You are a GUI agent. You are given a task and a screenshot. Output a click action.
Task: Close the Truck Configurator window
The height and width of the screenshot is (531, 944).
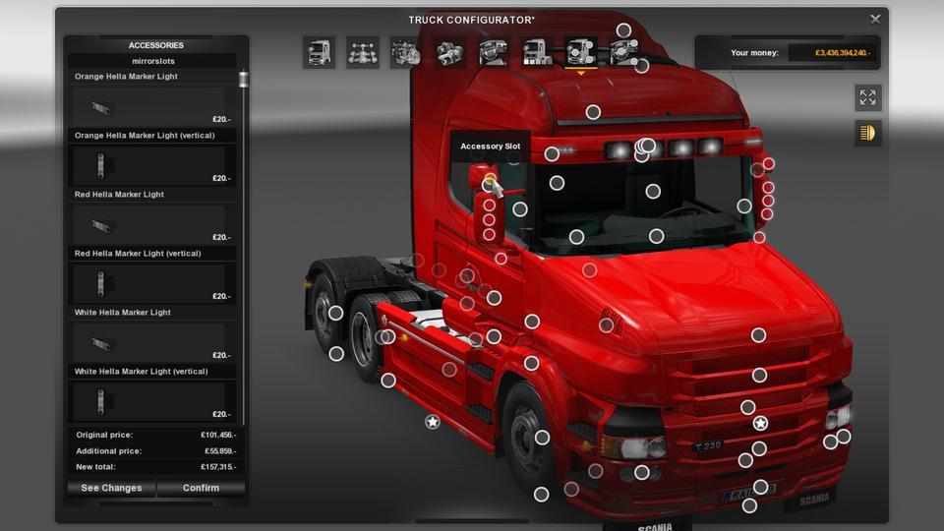point(875,19)
